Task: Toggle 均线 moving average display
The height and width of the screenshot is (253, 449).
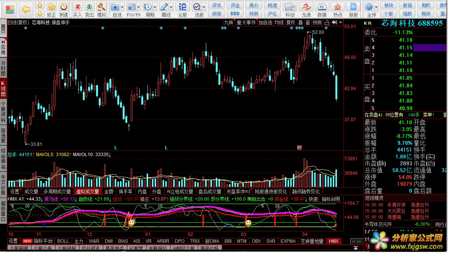Action: pyautogui.click(x=279, y=22)
